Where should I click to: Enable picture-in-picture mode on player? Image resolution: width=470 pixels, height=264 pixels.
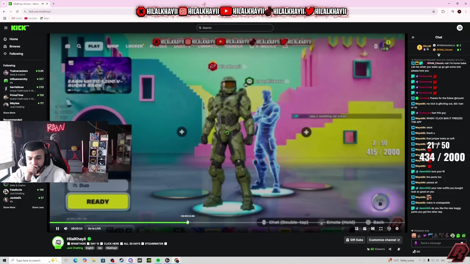357,228
